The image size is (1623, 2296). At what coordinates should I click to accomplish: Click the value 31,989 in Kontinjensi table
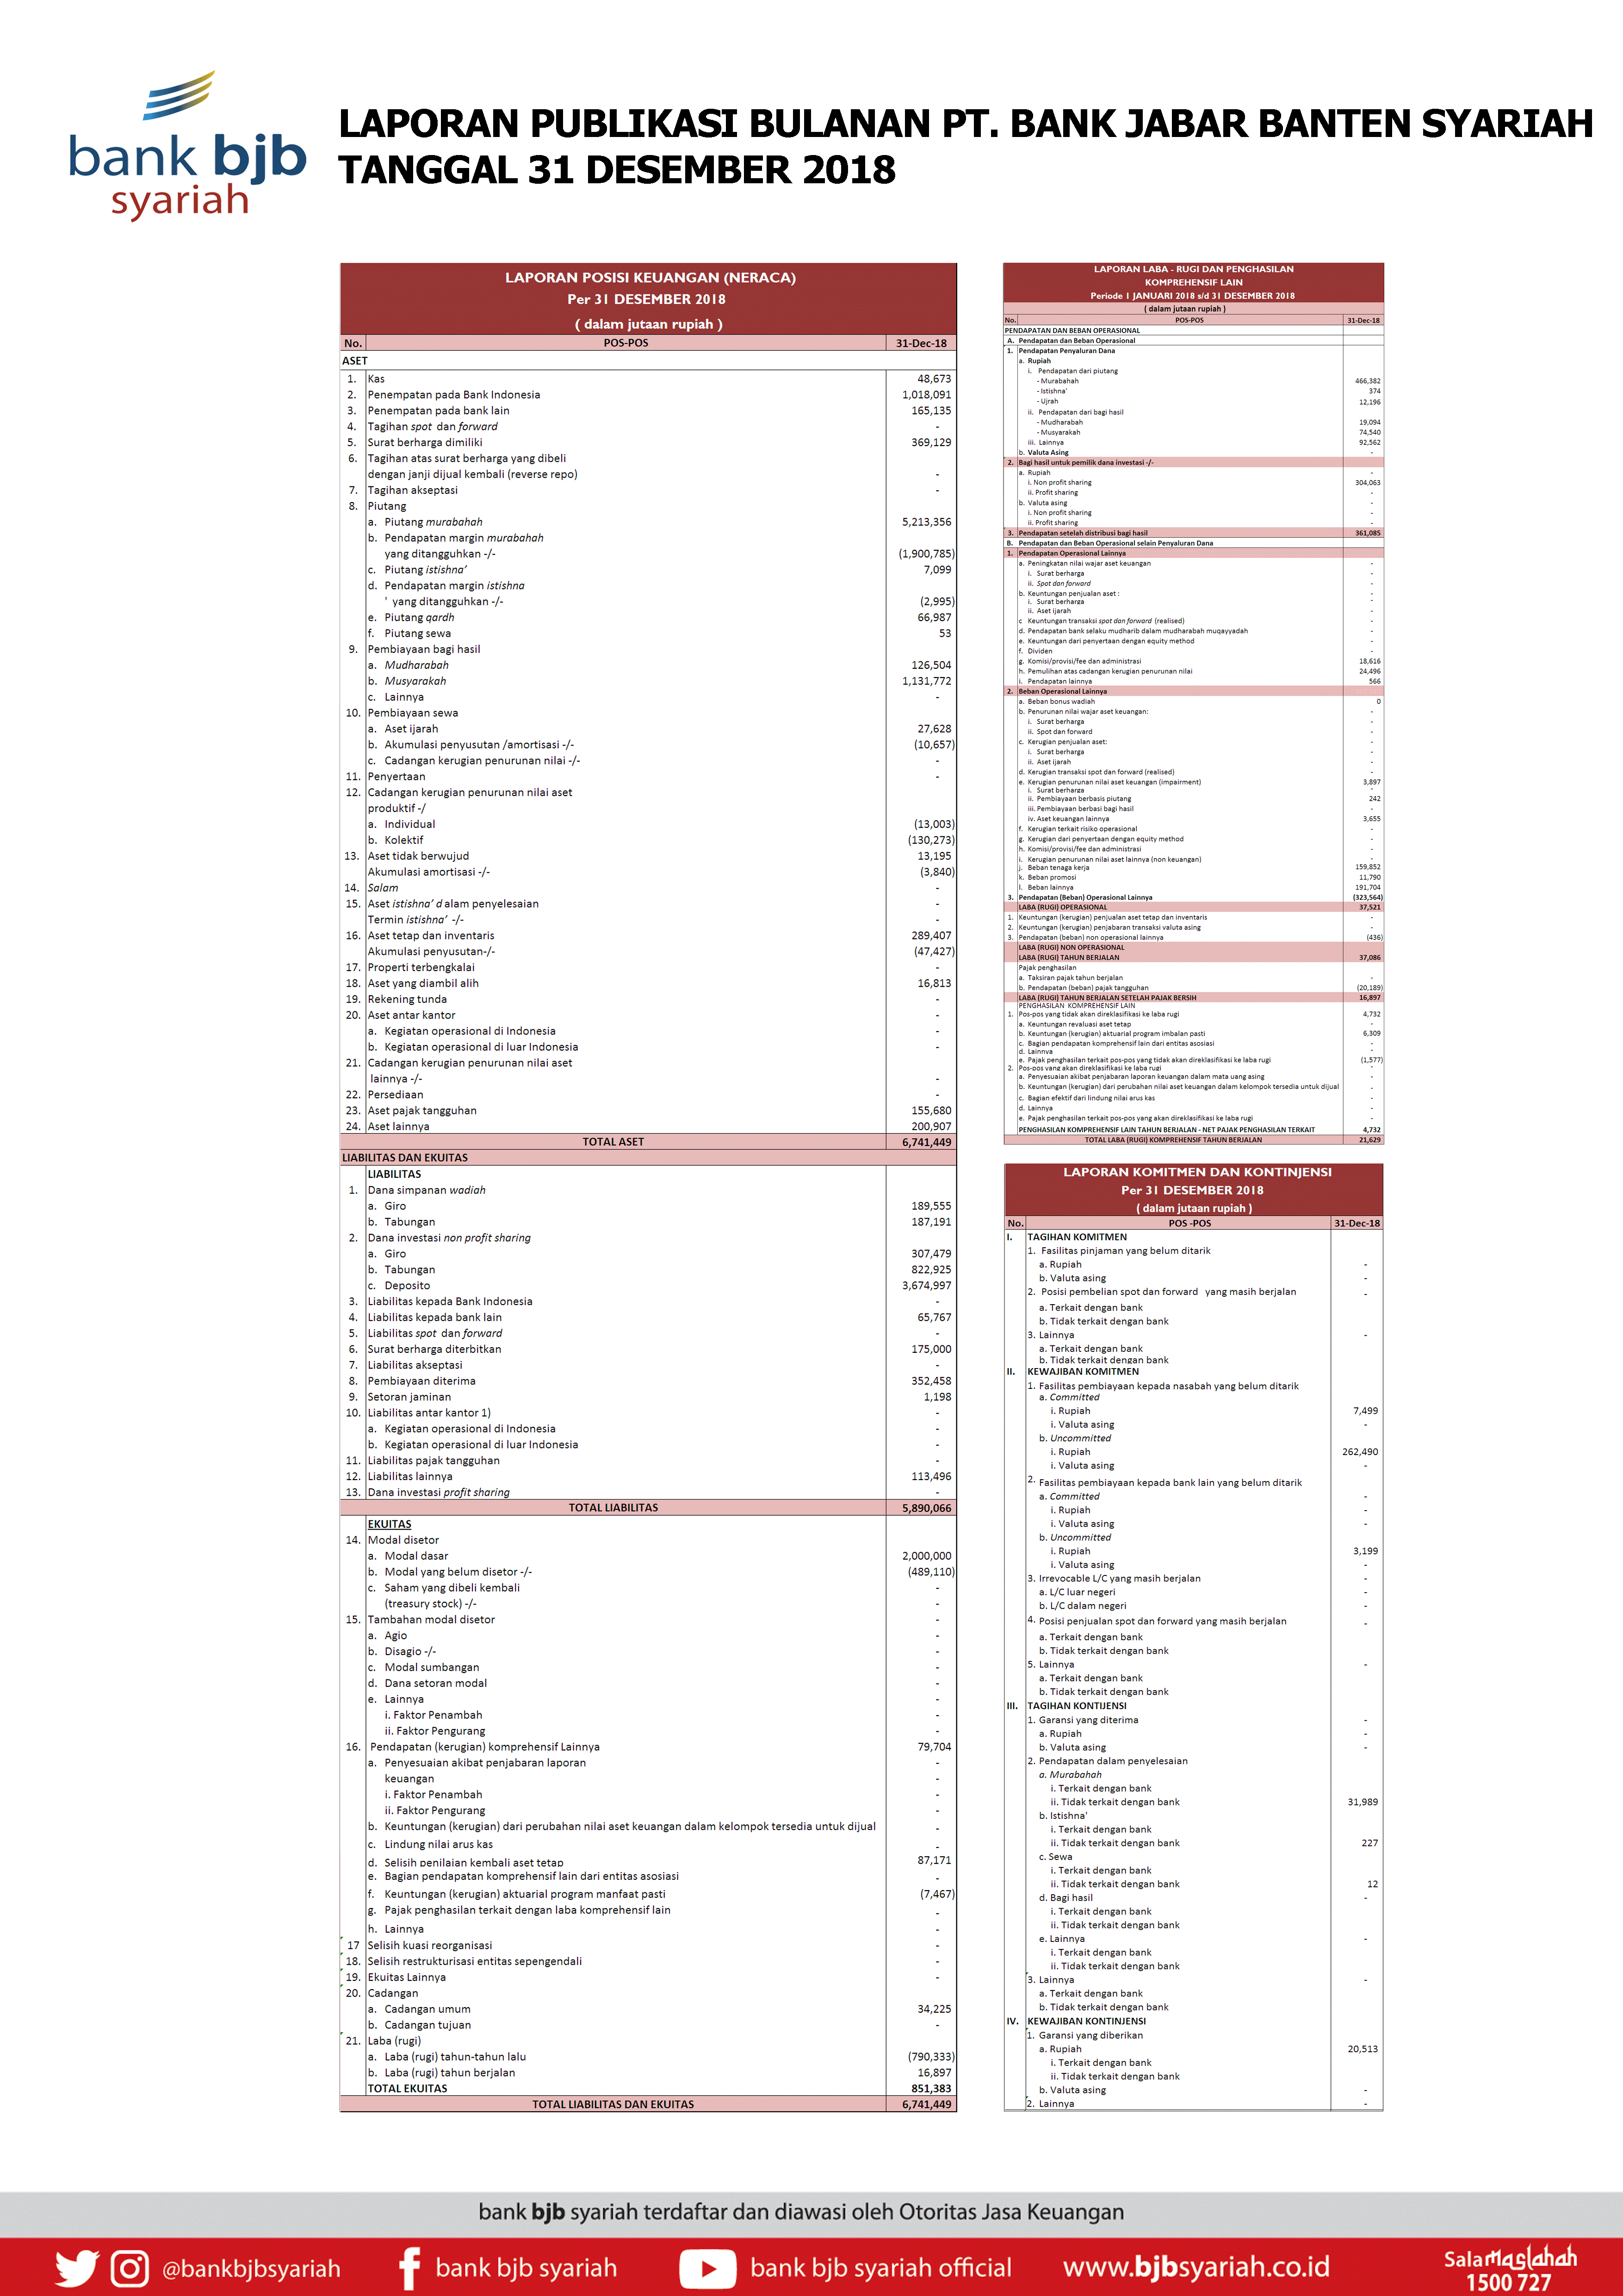click(x=1362, y=1802)
